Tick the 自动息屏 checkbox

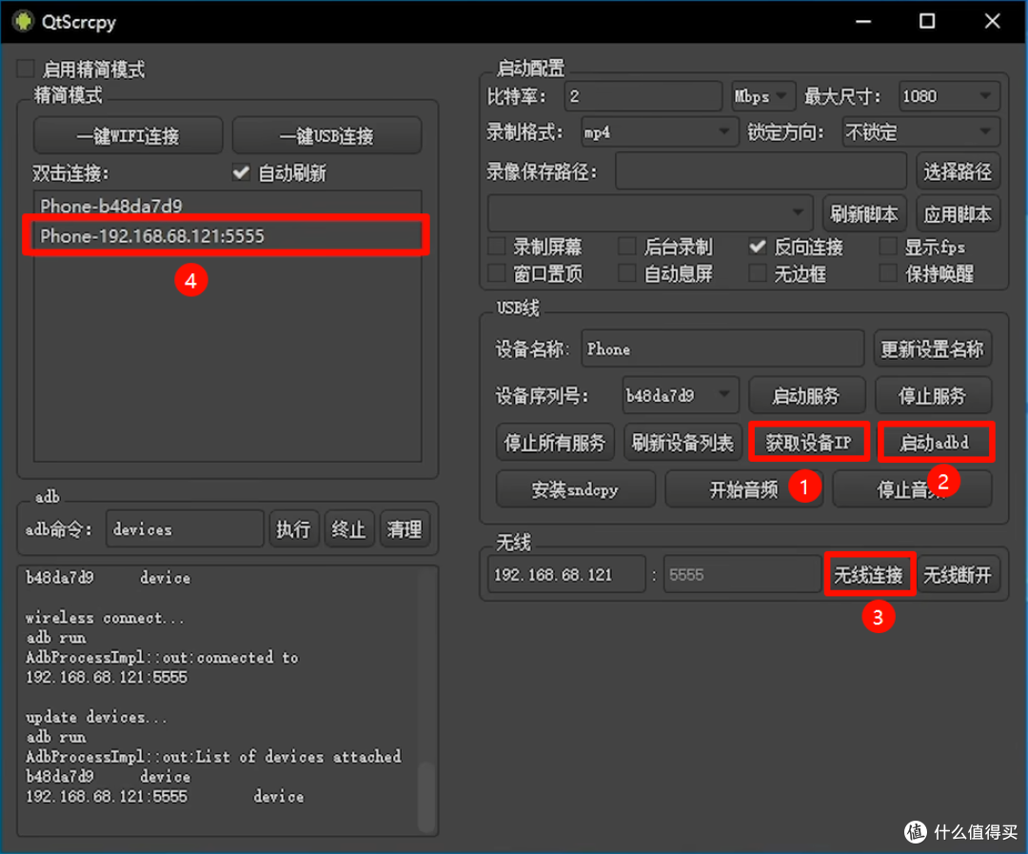click(x=627, y=273)
